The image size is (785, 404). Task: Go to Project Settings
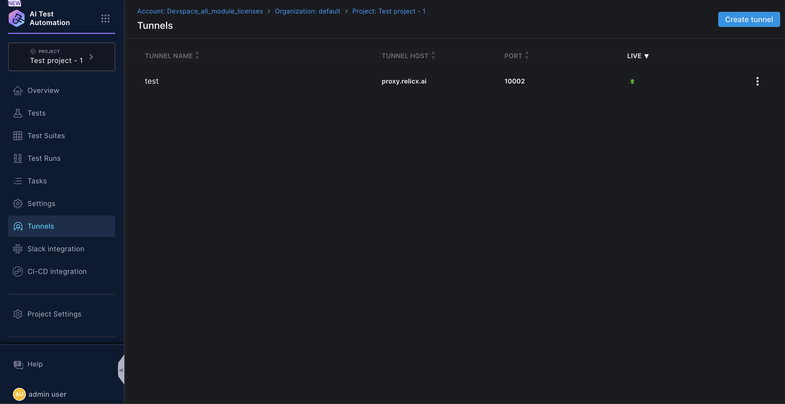54,314
